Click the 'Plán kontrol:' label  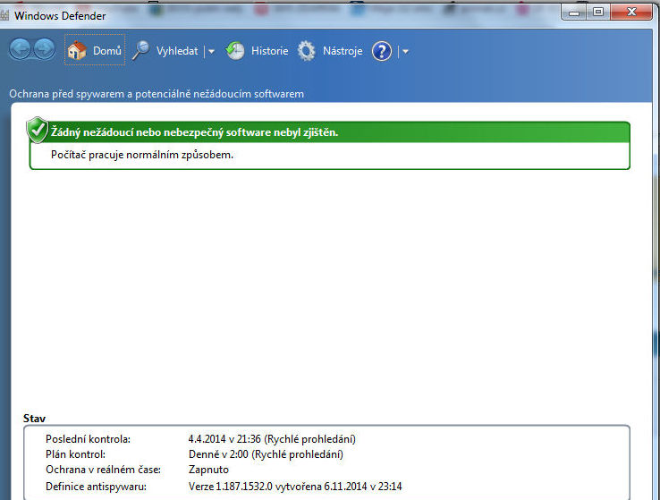[75, 454]
